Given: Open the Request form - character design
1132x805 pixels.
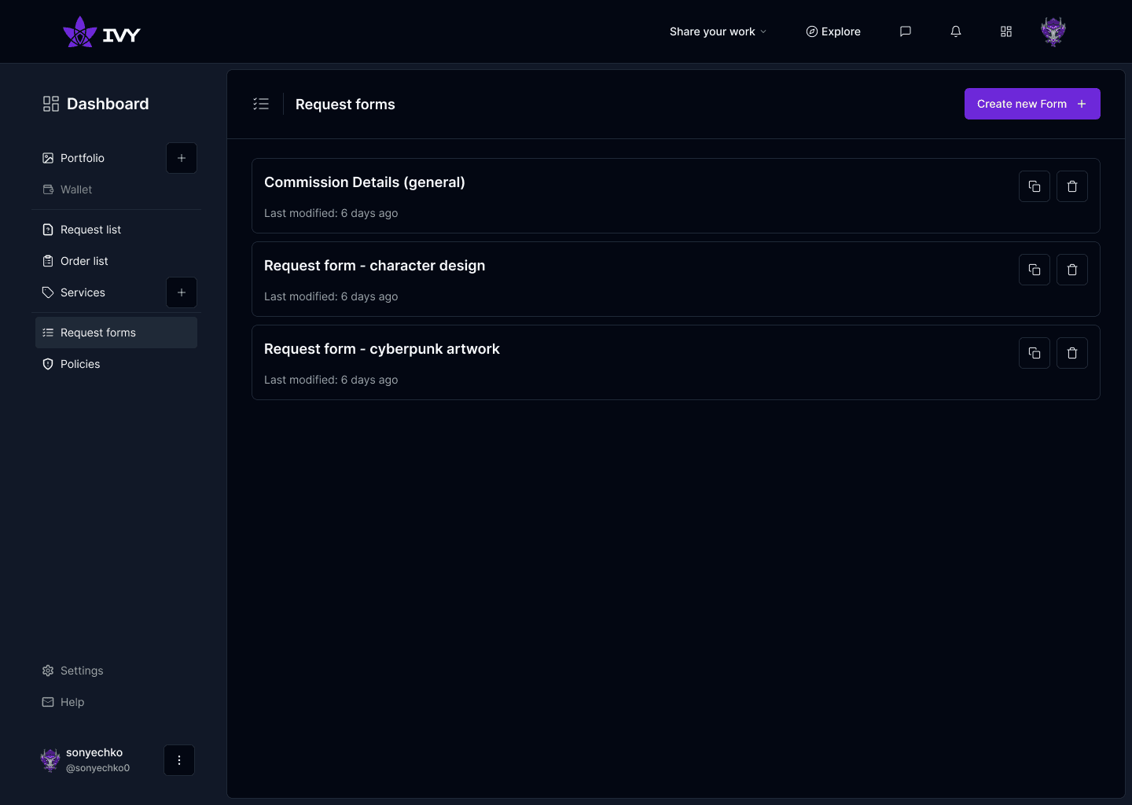Looking at the screenshot, I should tap(676, 279).
